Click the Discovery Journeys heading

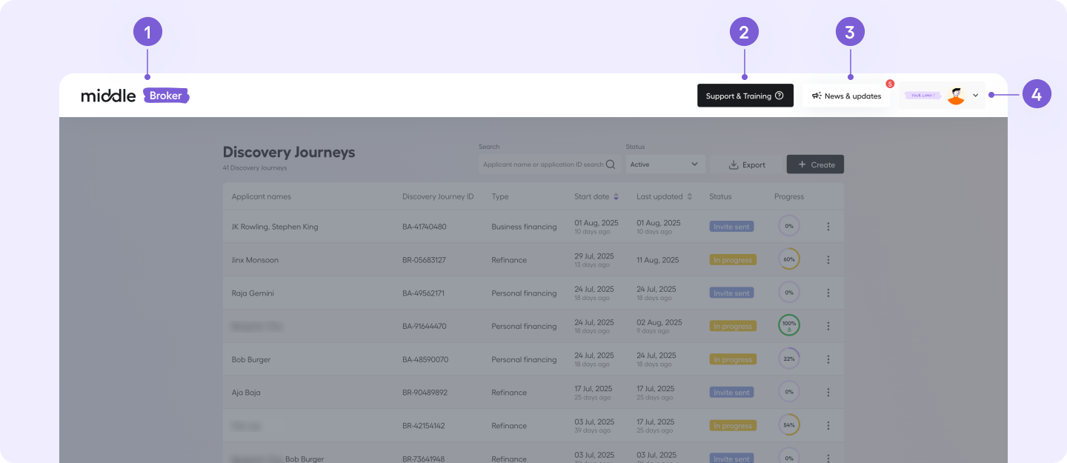coord(289,152)
